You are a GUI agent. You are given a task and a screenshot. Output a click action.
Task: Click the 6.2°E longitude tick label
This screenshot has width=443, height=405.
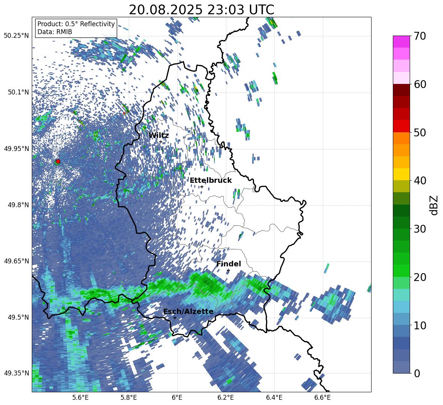click(226, 398)
